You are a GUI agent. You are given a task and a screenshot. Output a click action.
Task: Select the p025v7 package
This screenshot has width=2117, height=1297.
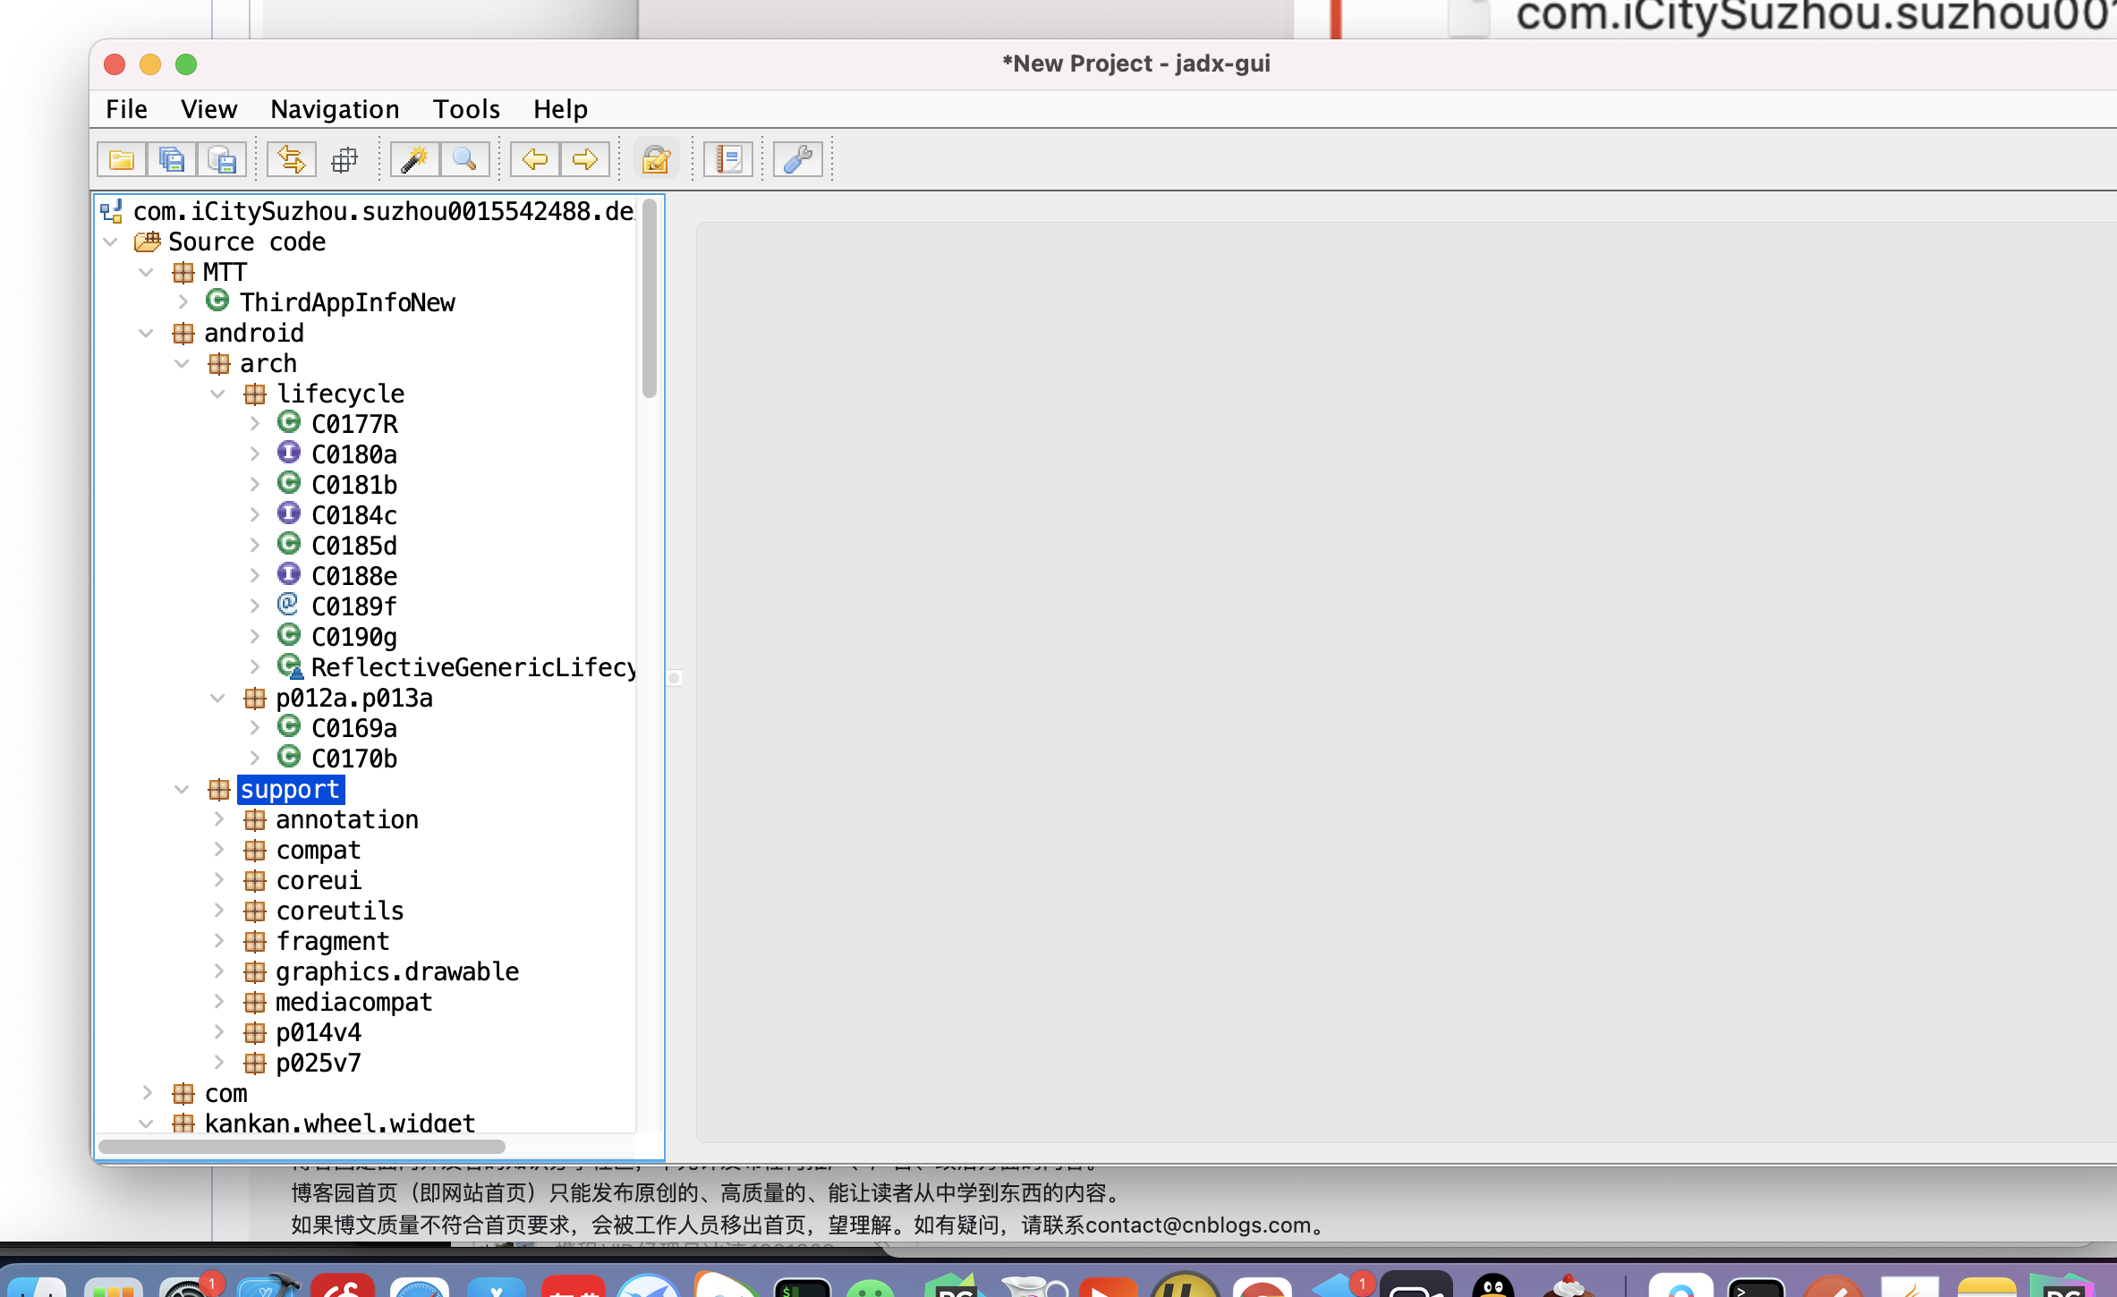pyautogui.click(x=318, y=1063)
